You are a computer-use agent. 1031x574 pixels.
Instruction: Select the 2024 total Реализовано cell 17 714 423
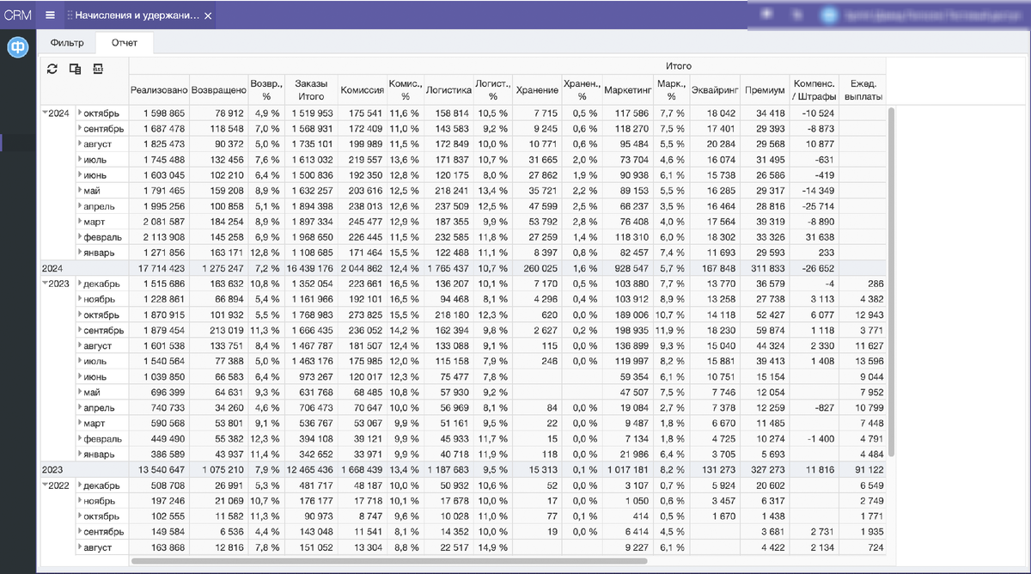pyautogui.click(x=159, y=268)
